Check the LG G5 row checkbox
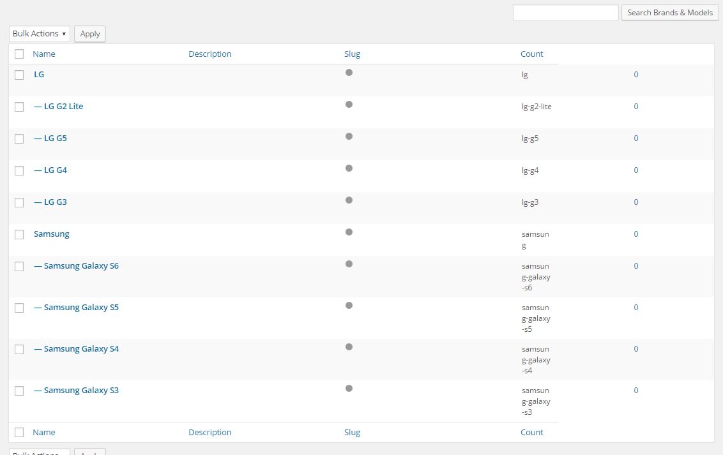This screenshot has height=455, width=723. (x=19, y=138)
